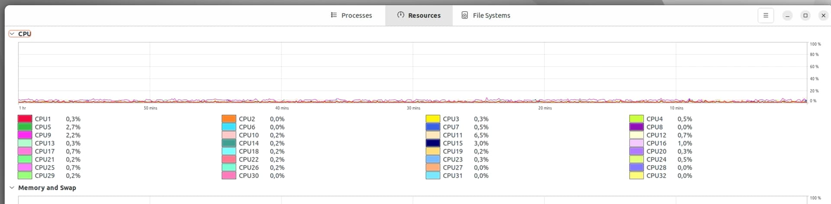This screenshot has height=204, width=831.
Task: Collapse the CPU section chevron
Action: tap(12, 34)
